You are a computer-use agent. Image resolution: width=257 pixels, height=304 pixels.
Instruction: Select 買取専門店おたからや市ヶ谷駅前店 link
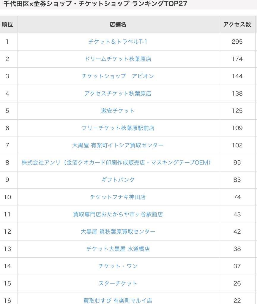click(x=118, y=214)
